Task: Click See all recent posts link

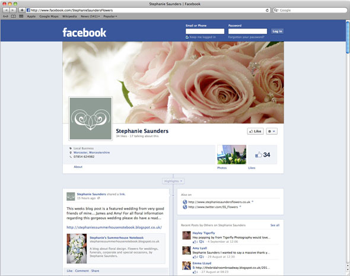Action: pos(275,225)
